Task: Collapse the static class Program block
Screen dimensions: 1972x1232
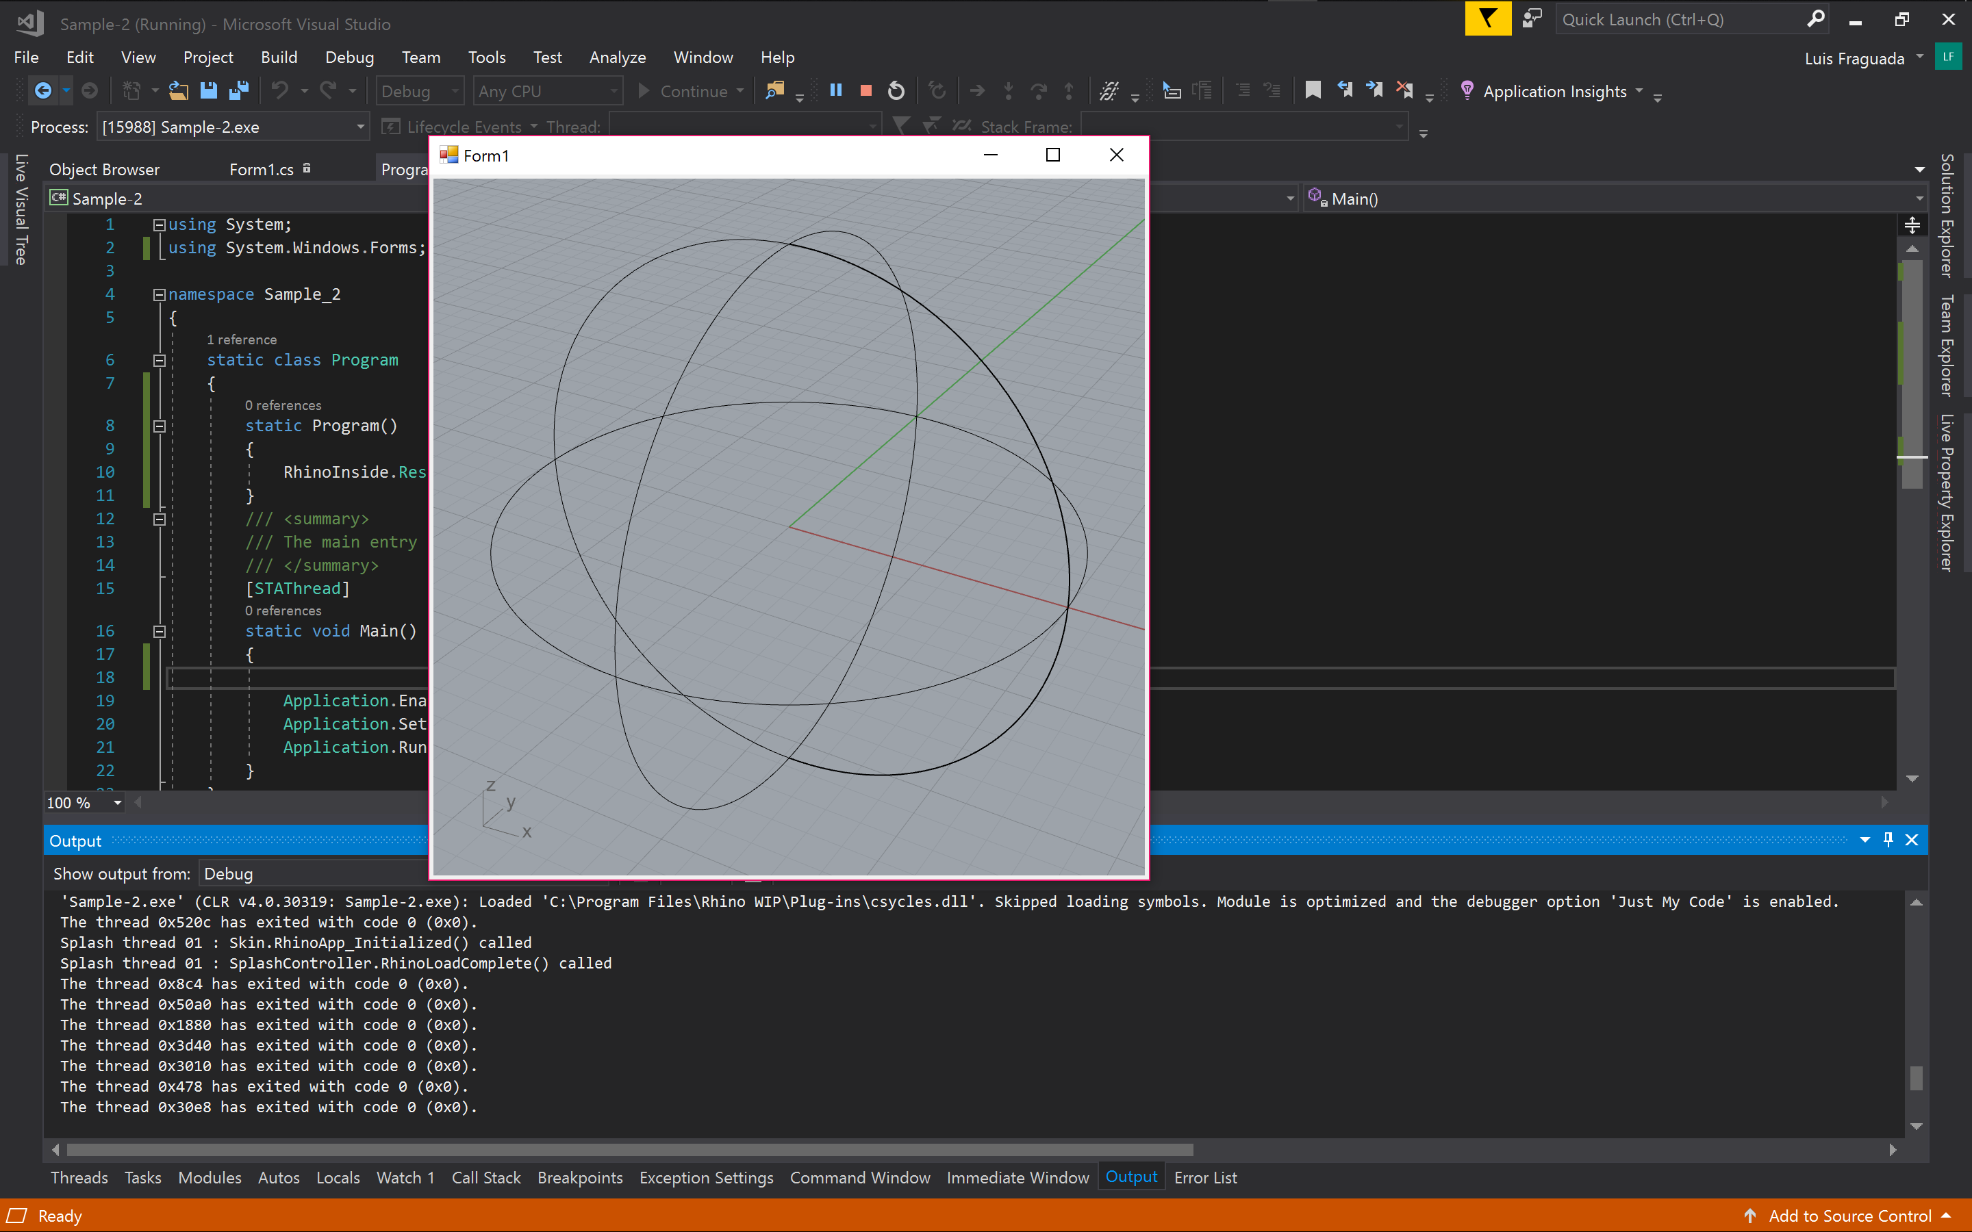Action: pyautogui.click(x=160, y=360)
